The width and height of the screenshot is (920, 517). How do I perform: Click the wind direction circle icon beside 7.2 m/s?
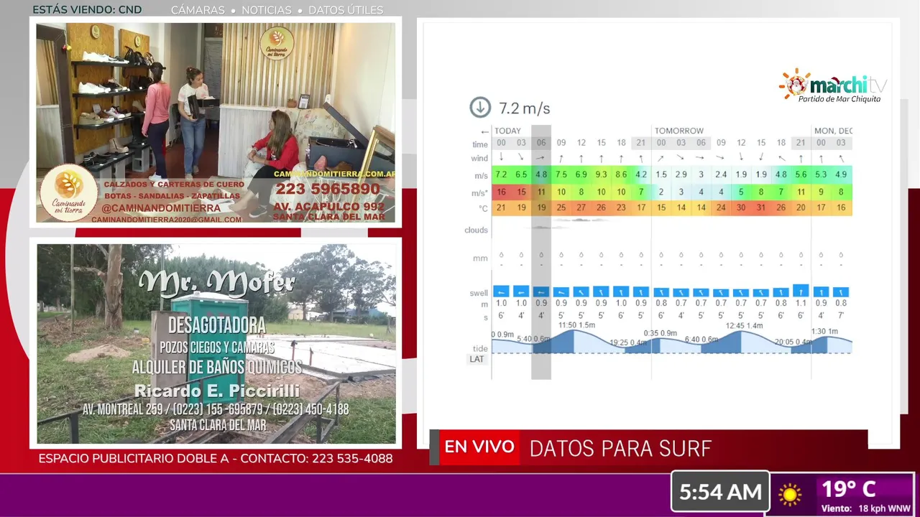tap(480, 108)
